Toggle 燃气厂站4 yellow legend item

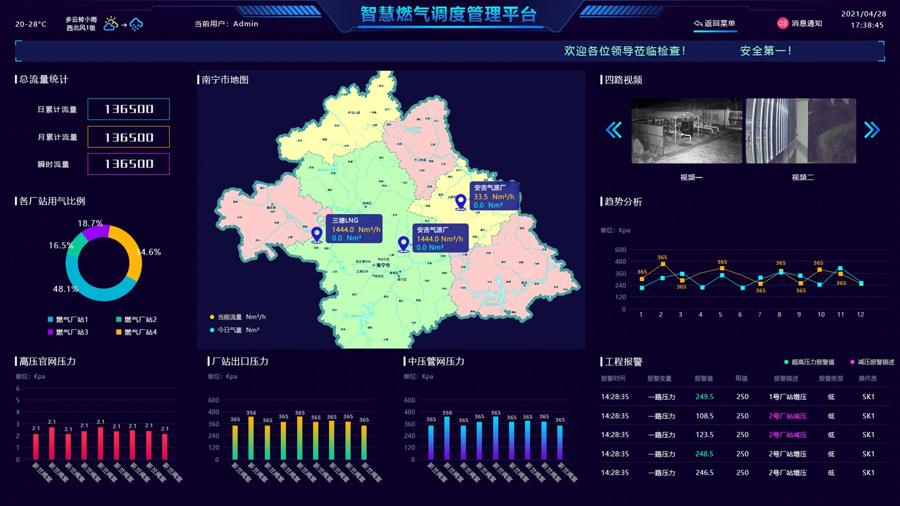[136, 332]
